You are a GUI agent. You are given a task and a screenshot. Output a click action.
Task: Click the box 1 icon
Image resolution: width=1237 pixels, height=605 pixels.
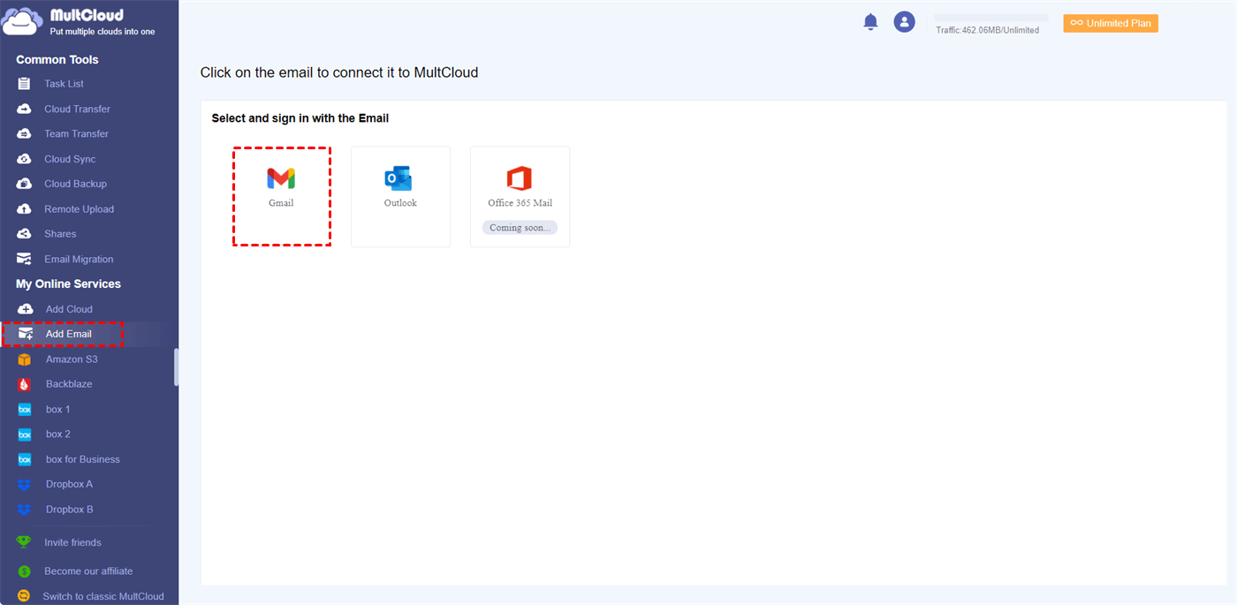[25, 409]
